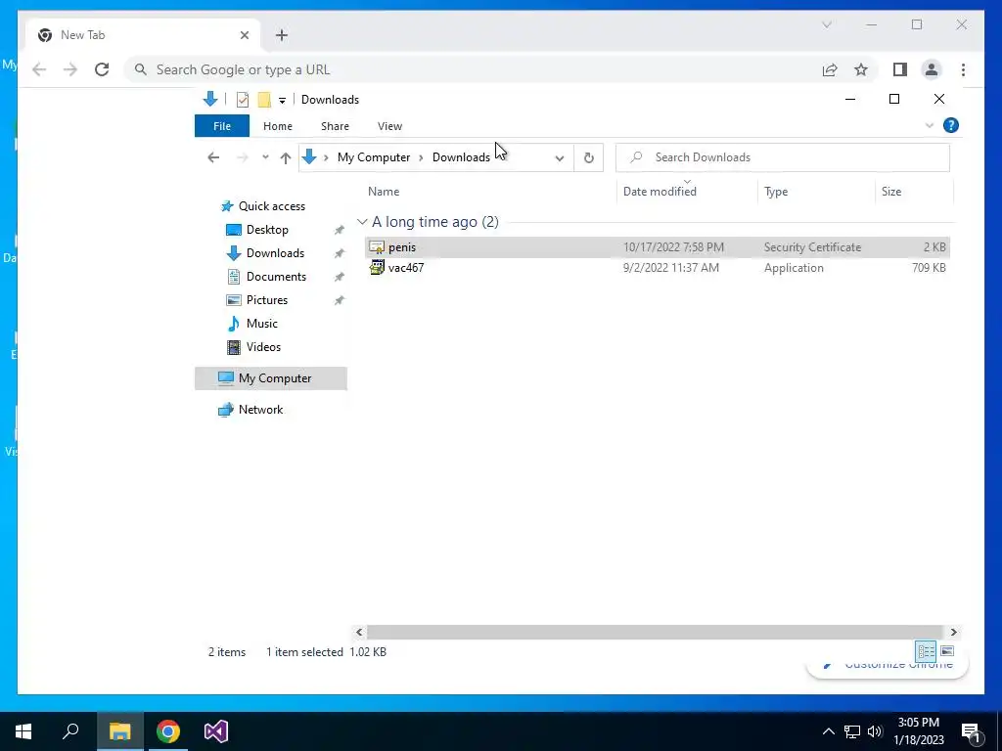The height and width of the screenshot is (751, 1002).
Task: Click the Properties quick access toolbar icon
Action: (243, 100)
